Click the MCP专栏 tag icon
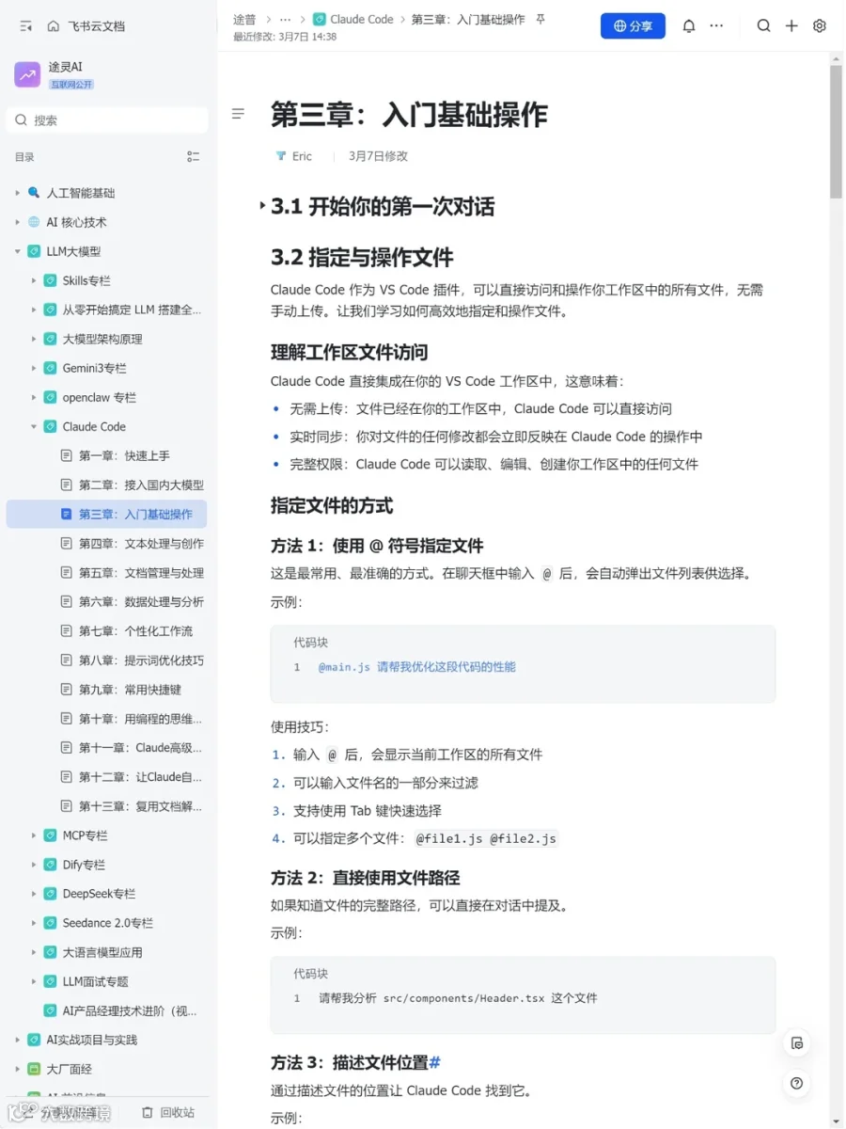Viewport: 846px width, 1129px height. pos(51,835)
